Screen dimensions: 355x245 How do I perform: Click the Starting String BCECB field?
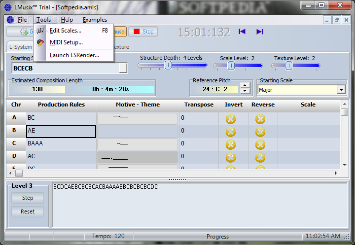tap(66, 68)
